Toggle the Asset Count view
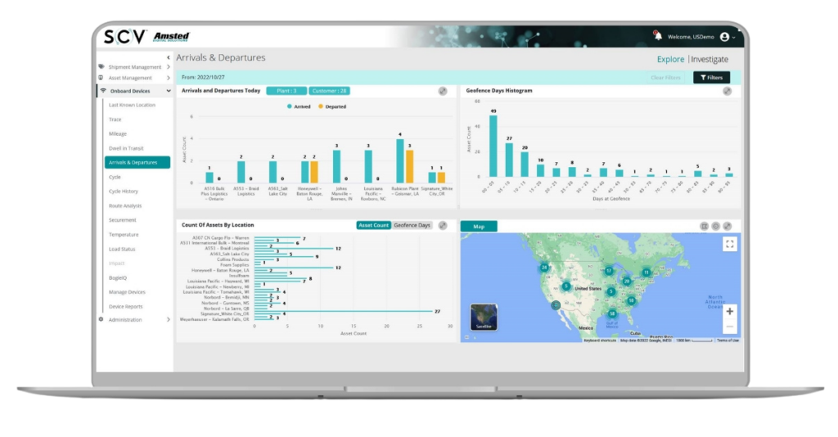This screenshot has width=838, height=437. pyautogui.click(x=374, y=225)
